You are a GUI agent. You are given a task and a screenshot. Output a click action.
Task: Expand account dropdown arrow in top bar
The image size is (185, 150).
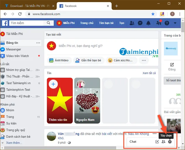175,23
